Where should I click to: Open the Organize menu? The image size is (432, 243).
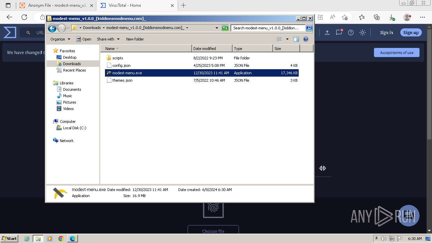click(60, 39)
